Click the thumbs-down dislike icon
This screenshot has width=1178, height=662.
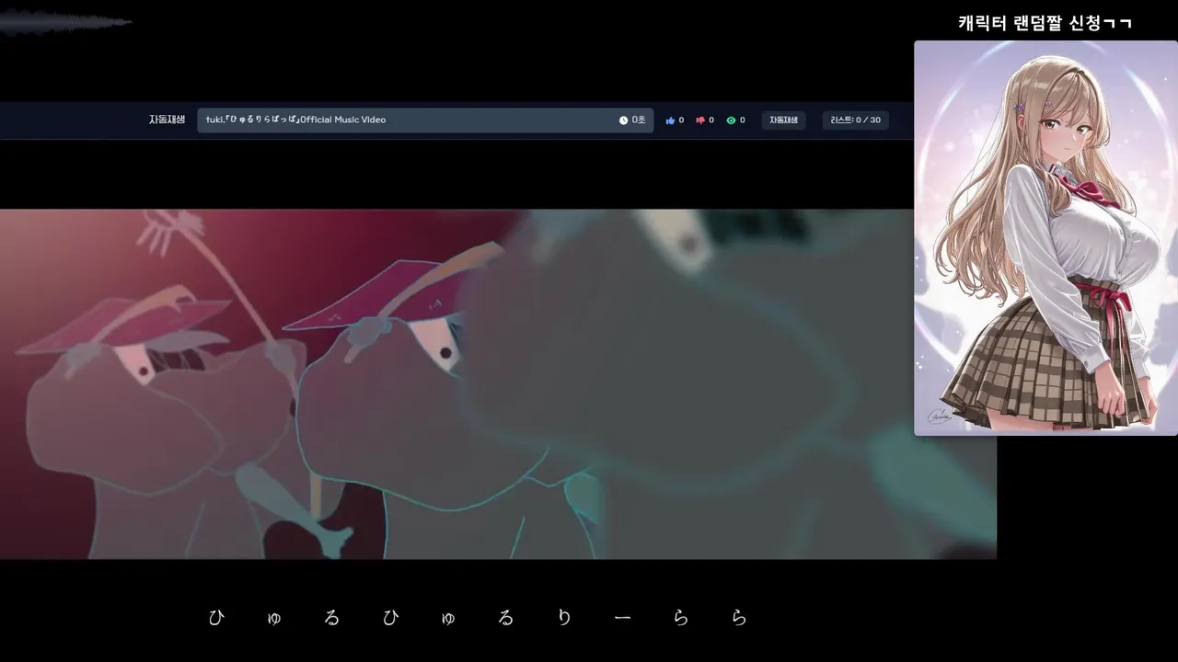pos(700,120)
